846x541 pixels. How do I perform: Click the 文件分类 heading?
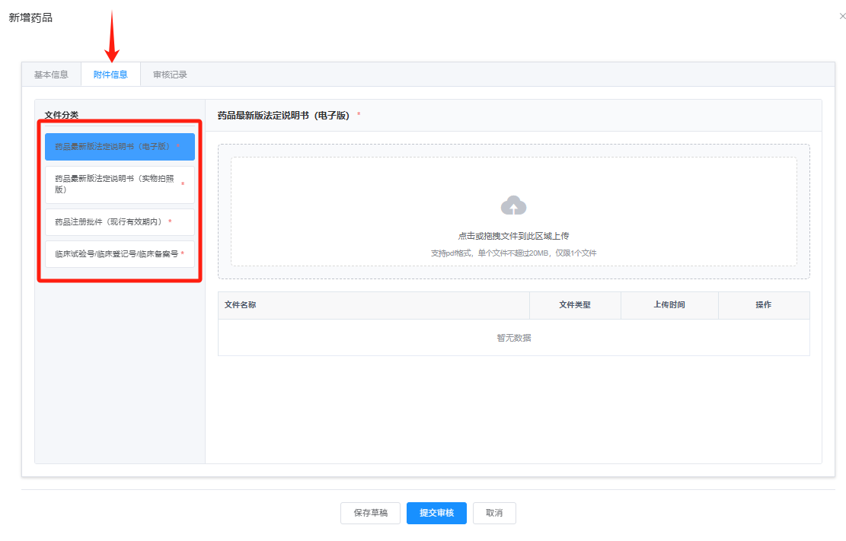pos(62,115)
